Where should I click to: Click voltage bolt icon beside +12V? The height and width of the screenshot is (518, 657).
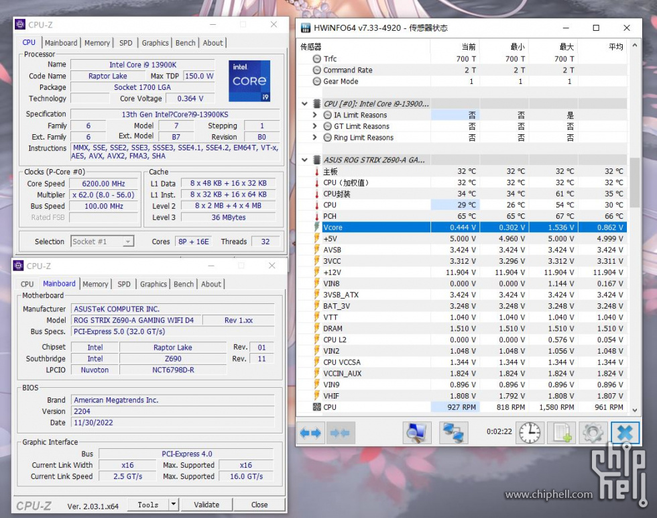pyautogui.click(x=317, y=272)
